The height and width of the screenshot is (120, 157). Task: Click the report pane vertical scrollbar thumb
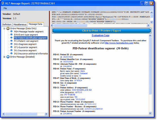pos(150,66)
